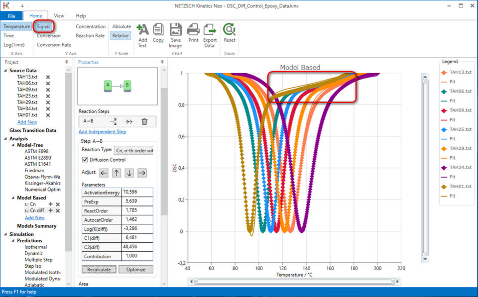Click the ActivationEnergy value field
The width and height of the screenshot is (478, 297).
tap(137, 192)
